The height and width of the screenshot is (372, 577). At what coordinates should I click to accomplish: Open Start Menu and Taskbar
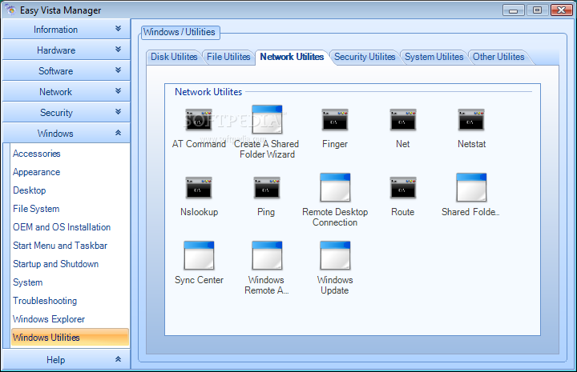[x=60, y=246]
